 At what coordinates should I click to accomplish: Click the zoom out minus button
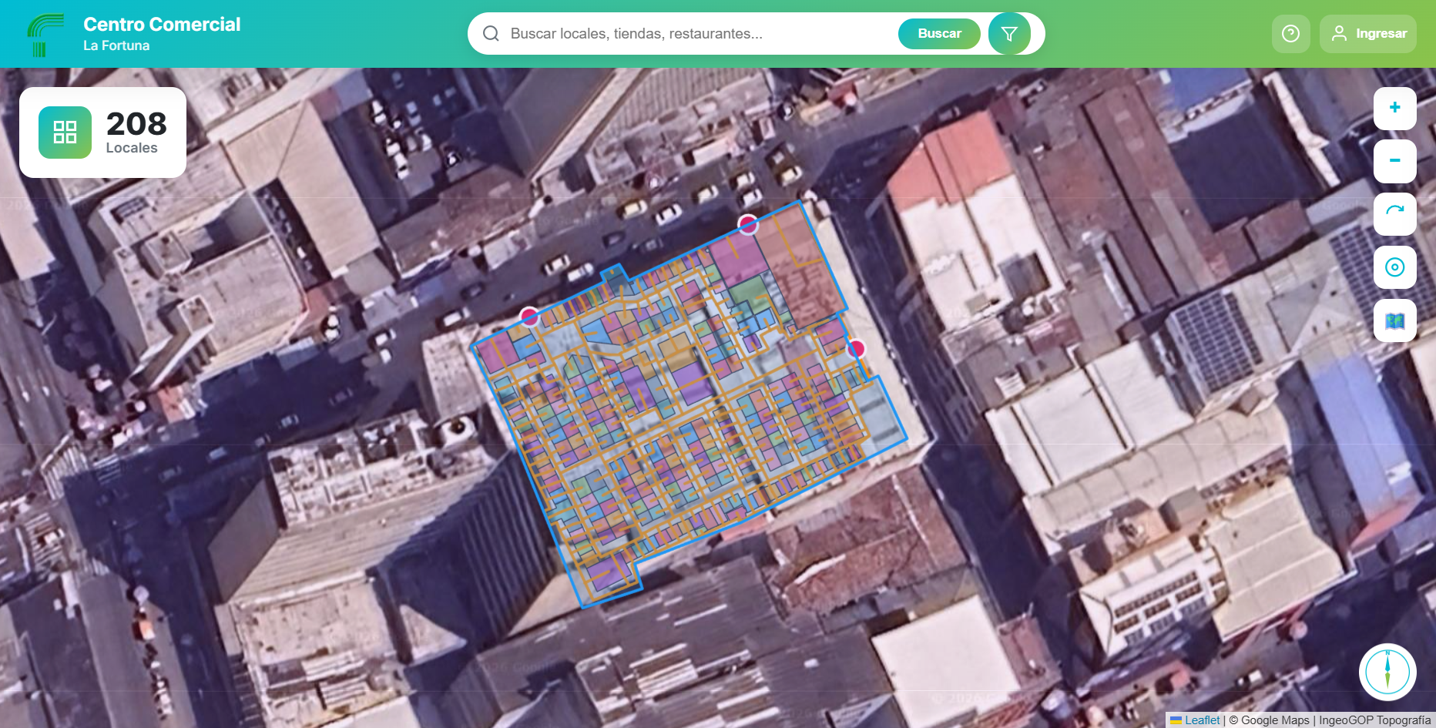[1394, 161]
